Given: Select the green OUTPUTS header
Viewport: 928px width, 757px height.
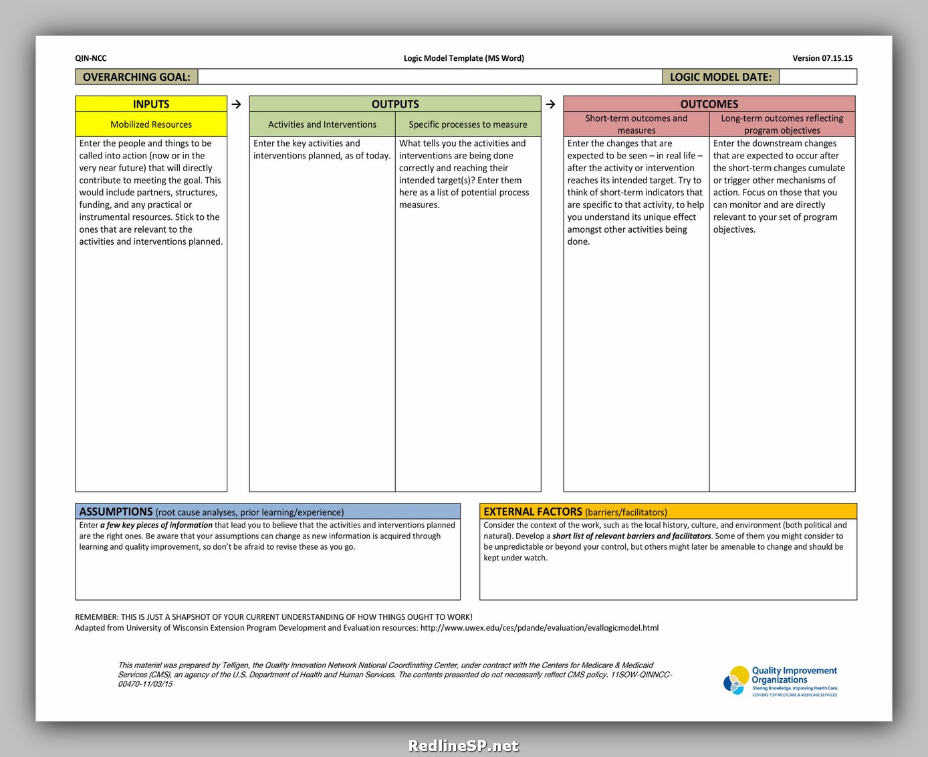Looking at the screenshot, I should tap(395, 104).
